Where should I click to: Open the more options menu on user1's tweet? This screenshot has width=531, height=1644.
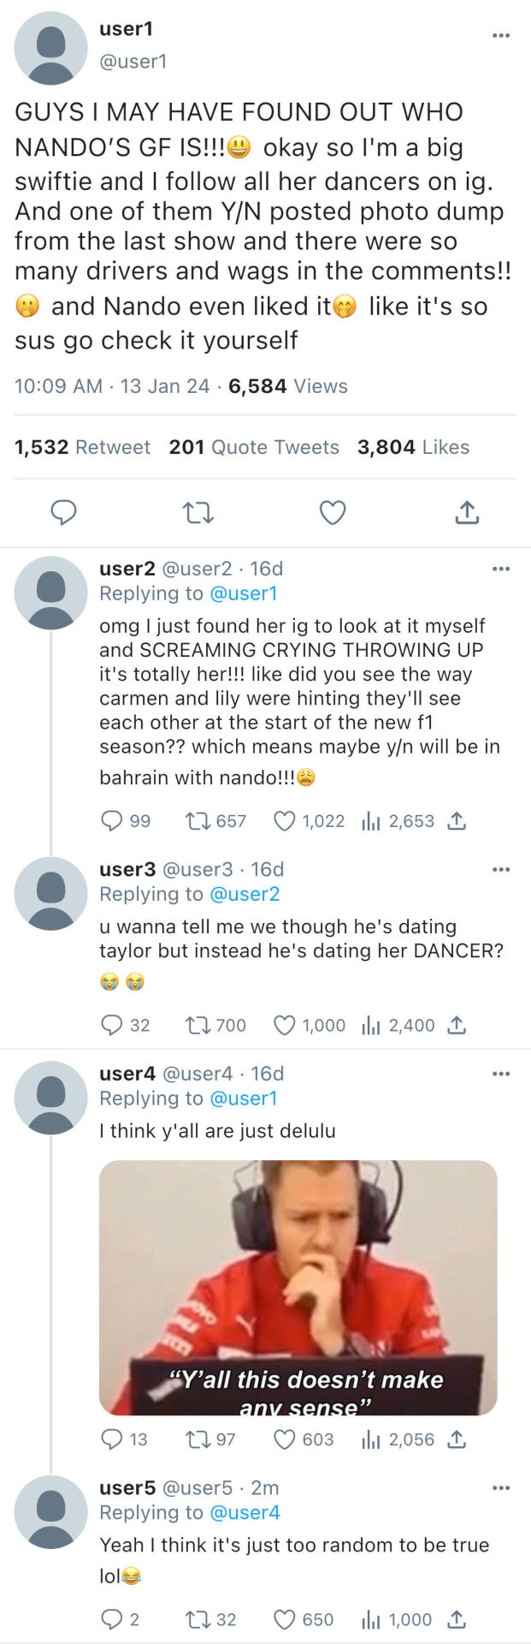[501, 35]
